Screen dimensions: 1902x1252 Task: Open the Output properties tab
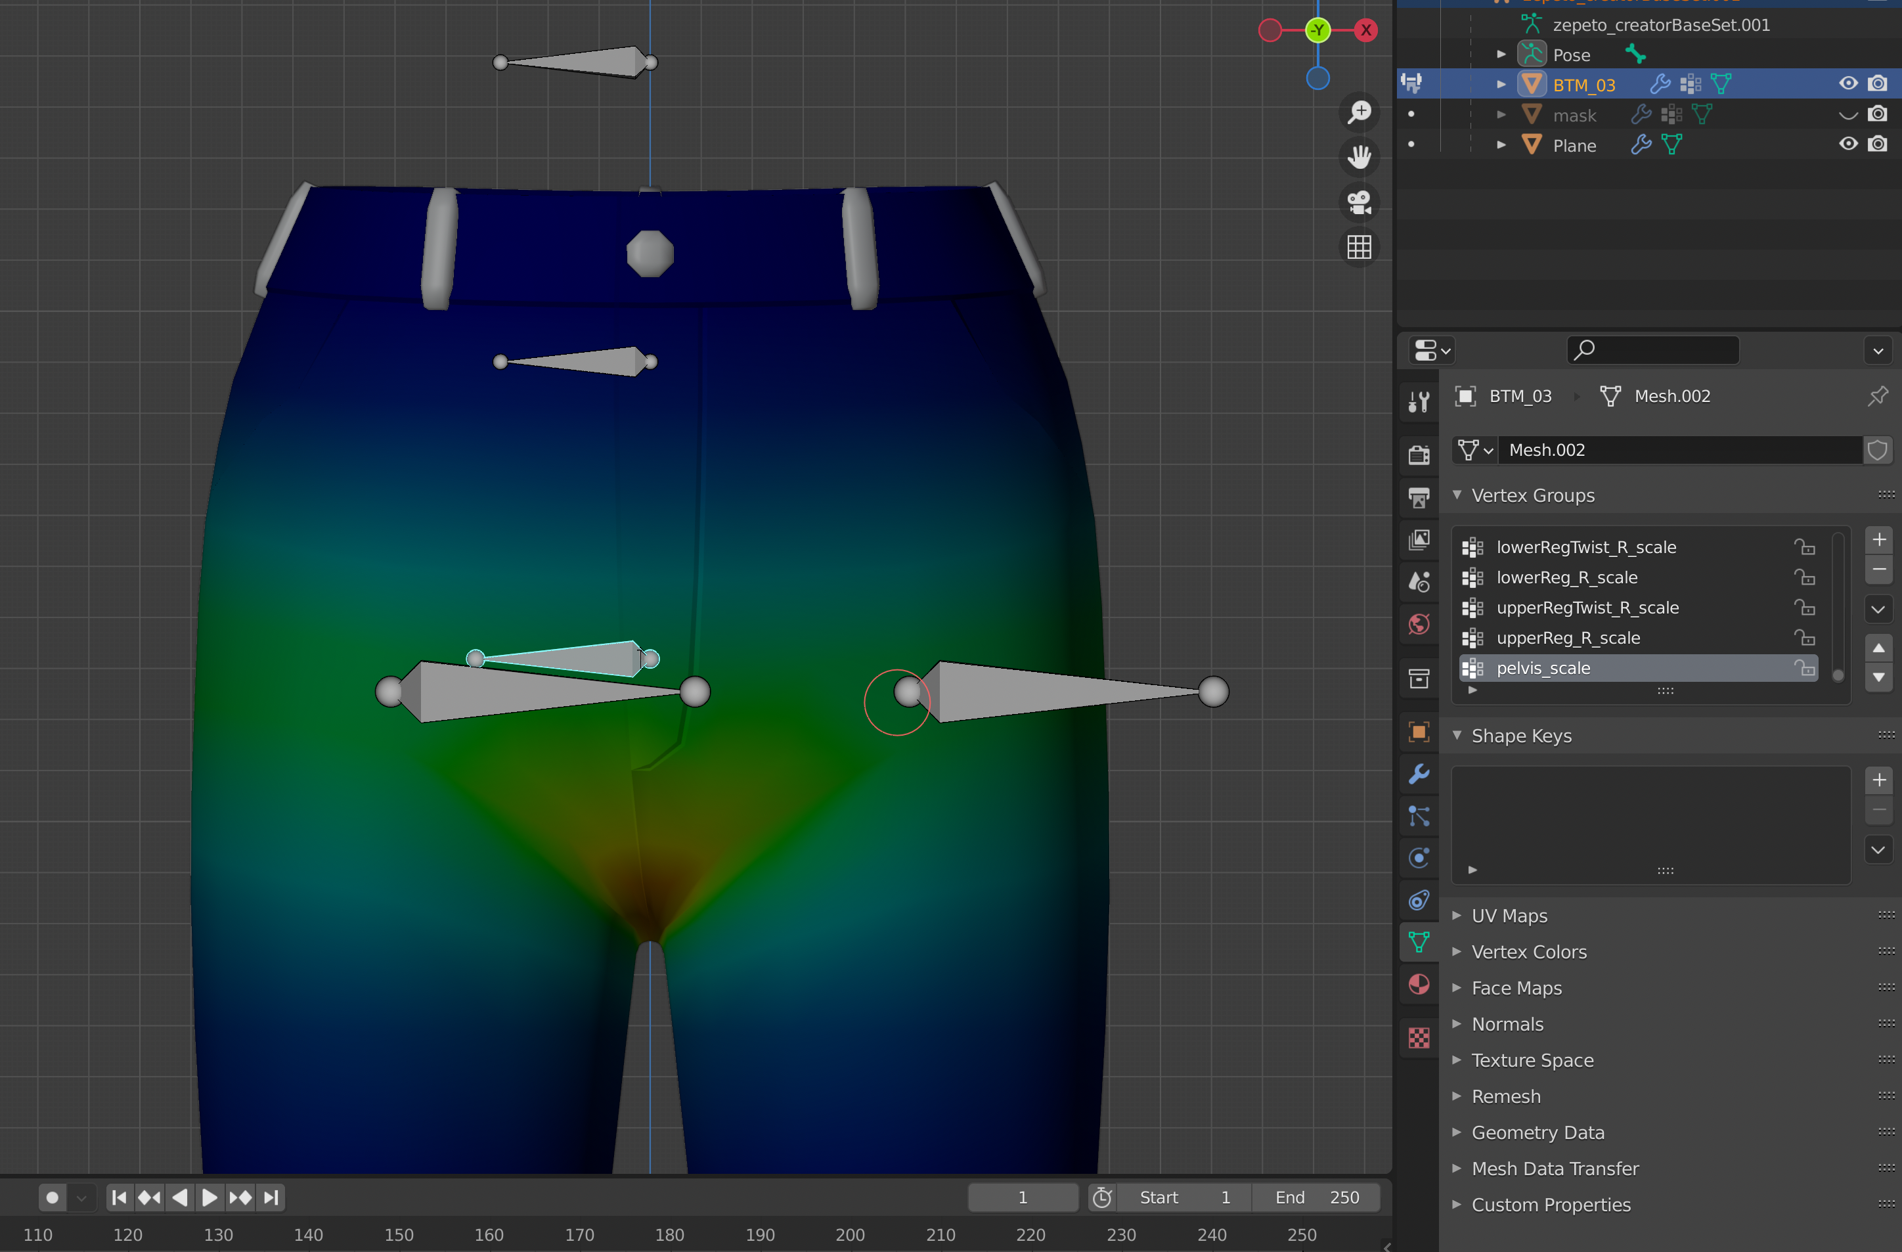(x=1419, y=497)
